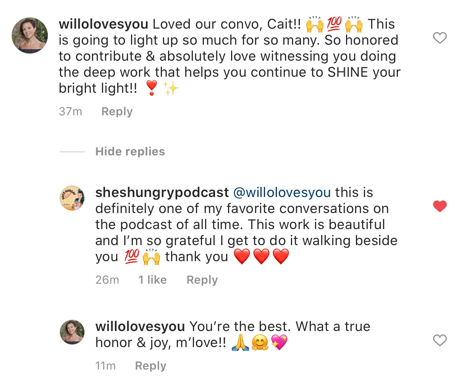
Task: Open willolovesyou's profile picture on top comment
Action: [30, 35]
